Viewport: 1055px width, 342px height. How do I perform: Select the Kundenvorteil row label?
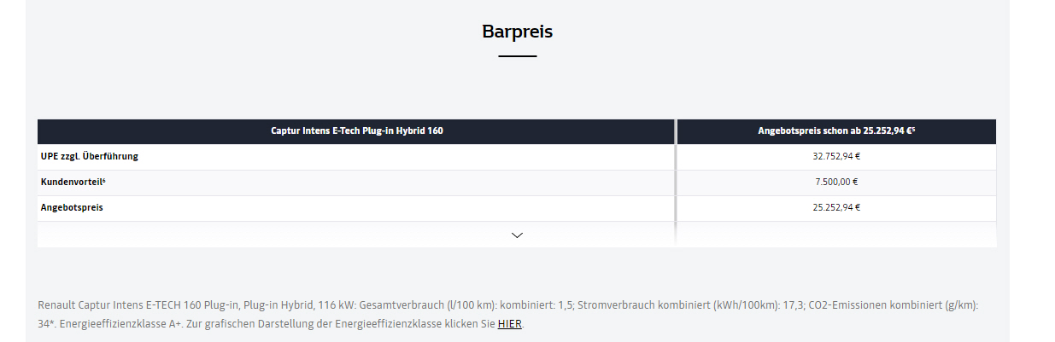[71, 182]
